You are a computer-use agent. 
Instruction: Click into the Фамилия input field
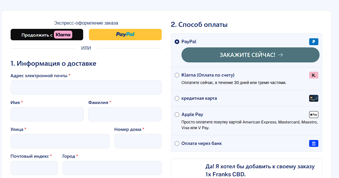coord(125,114)
